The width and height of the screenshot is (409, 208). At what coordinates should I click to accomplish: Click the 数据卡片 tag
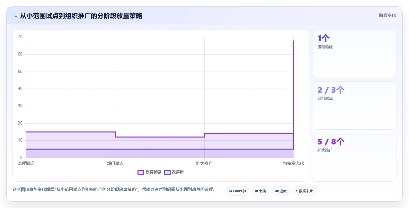[304, 191]
